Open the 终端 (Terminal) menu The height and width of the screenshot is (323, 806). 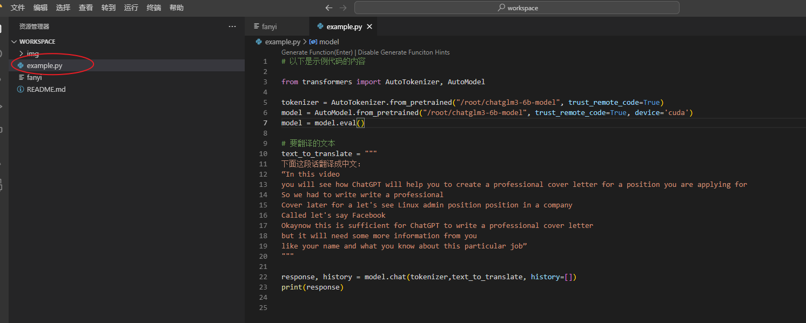(154, 8)
